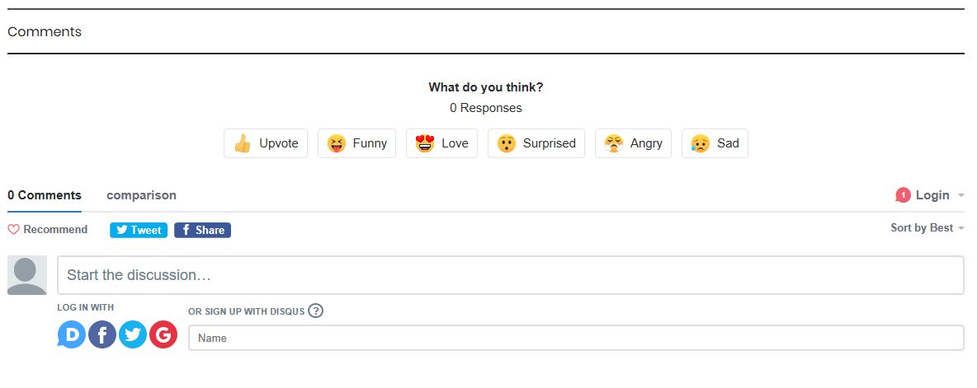Click the thumbs-up Upvote emoji
This screenshot has width=977, height=388.
(x=243, y=143)
